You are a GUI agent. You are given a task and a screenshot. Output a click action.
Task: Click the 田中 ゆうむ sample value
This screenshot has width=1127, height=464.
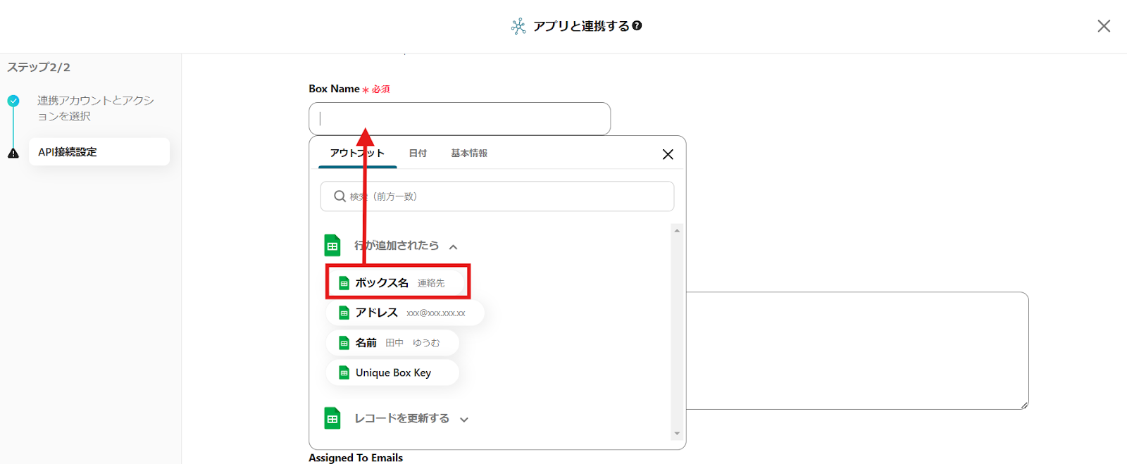point(413,343)
